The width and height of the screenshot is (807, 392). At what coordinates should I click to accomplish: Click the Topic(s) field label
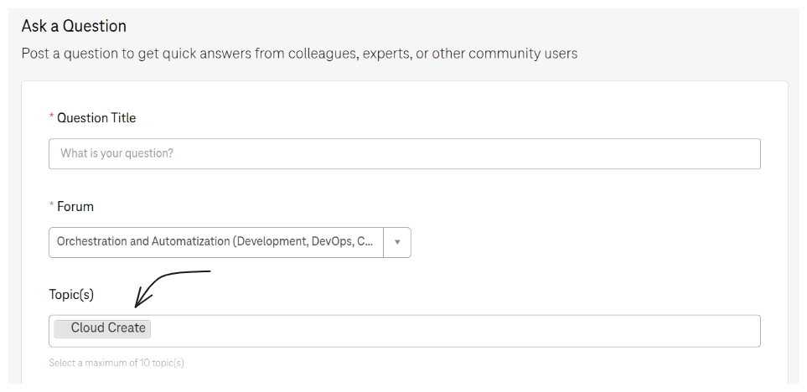coord(71,294)
